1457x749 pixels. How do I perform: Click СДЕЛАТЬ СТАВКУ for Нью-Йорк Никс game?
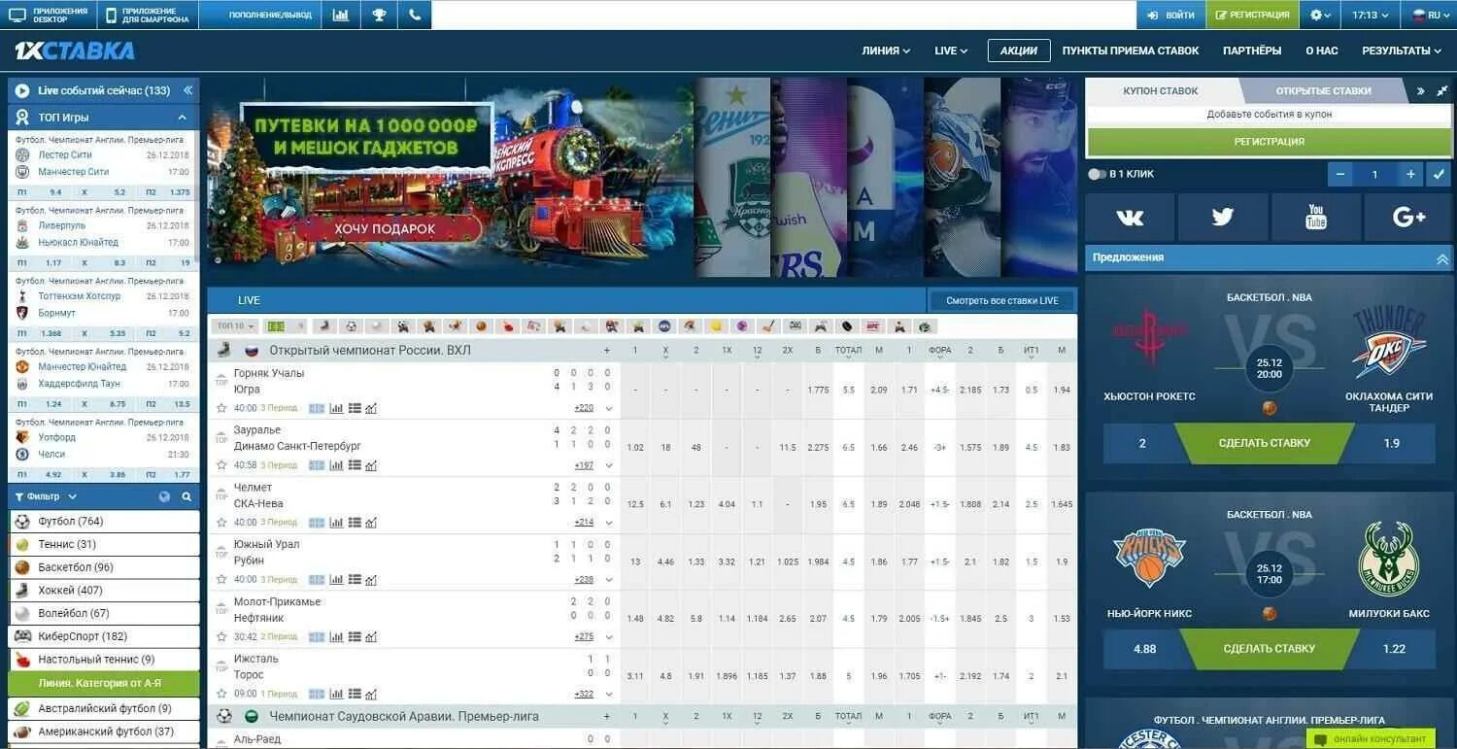coord(1269,649)
